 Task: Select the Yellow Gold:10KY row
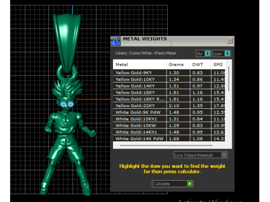169,79
